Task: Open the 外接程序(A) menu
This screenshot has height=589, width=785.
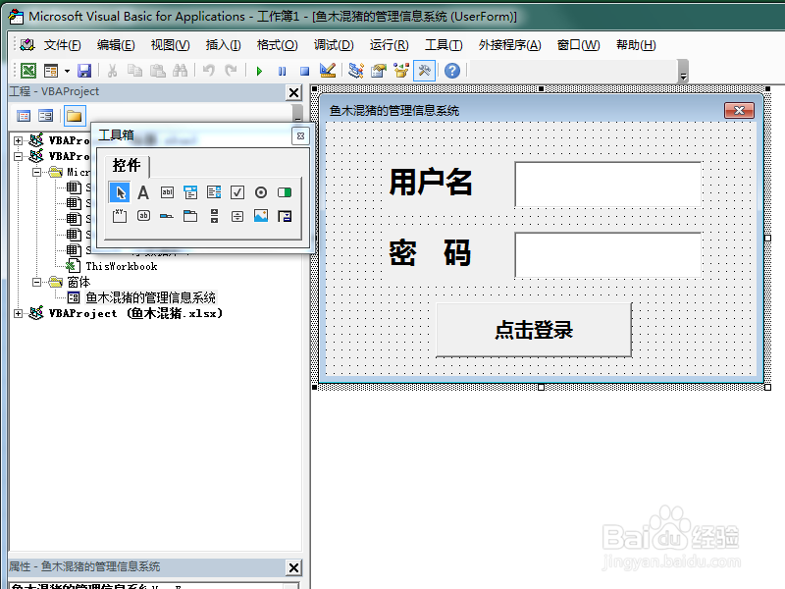Action: click(x=509, y=45)
